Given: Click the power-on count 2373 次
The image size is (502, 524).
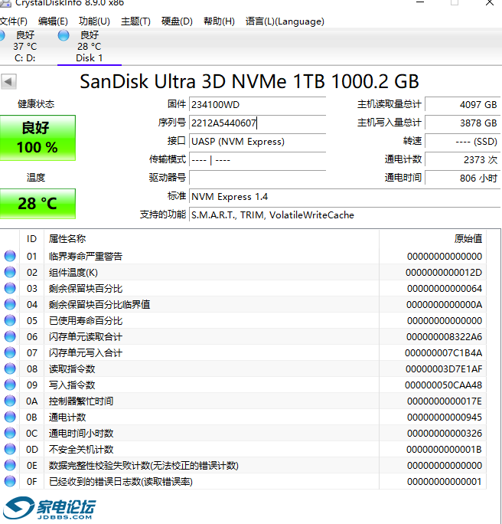Looking at the screenshot, I should 463,160.
